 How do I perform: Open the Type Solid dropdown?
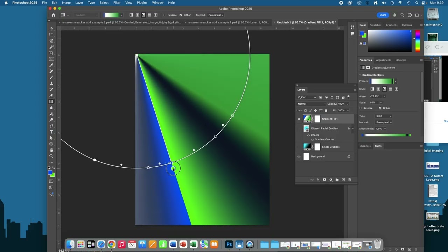click(384, 116)
